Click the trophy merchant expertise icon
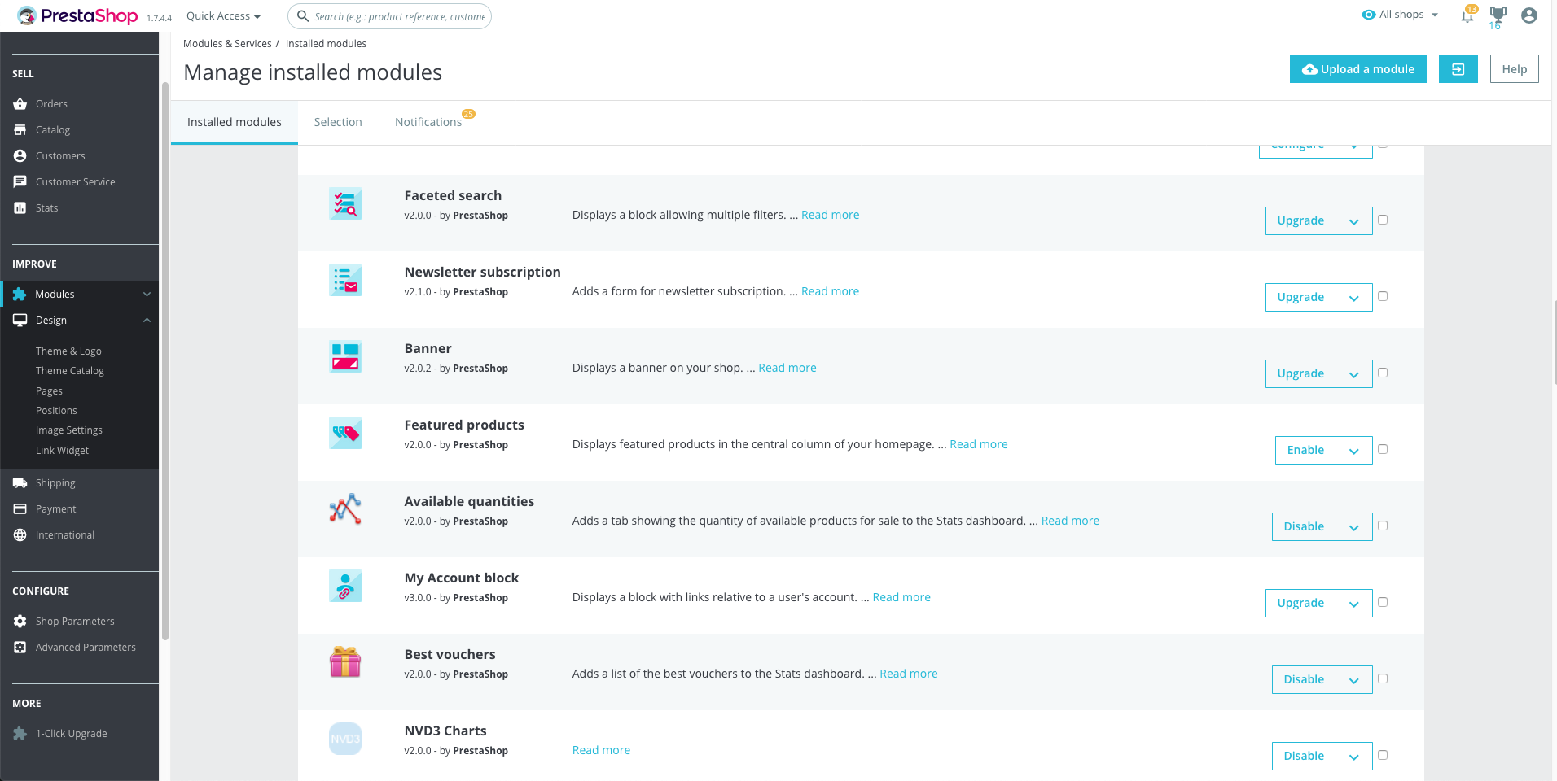 (x=1498, y=14)
